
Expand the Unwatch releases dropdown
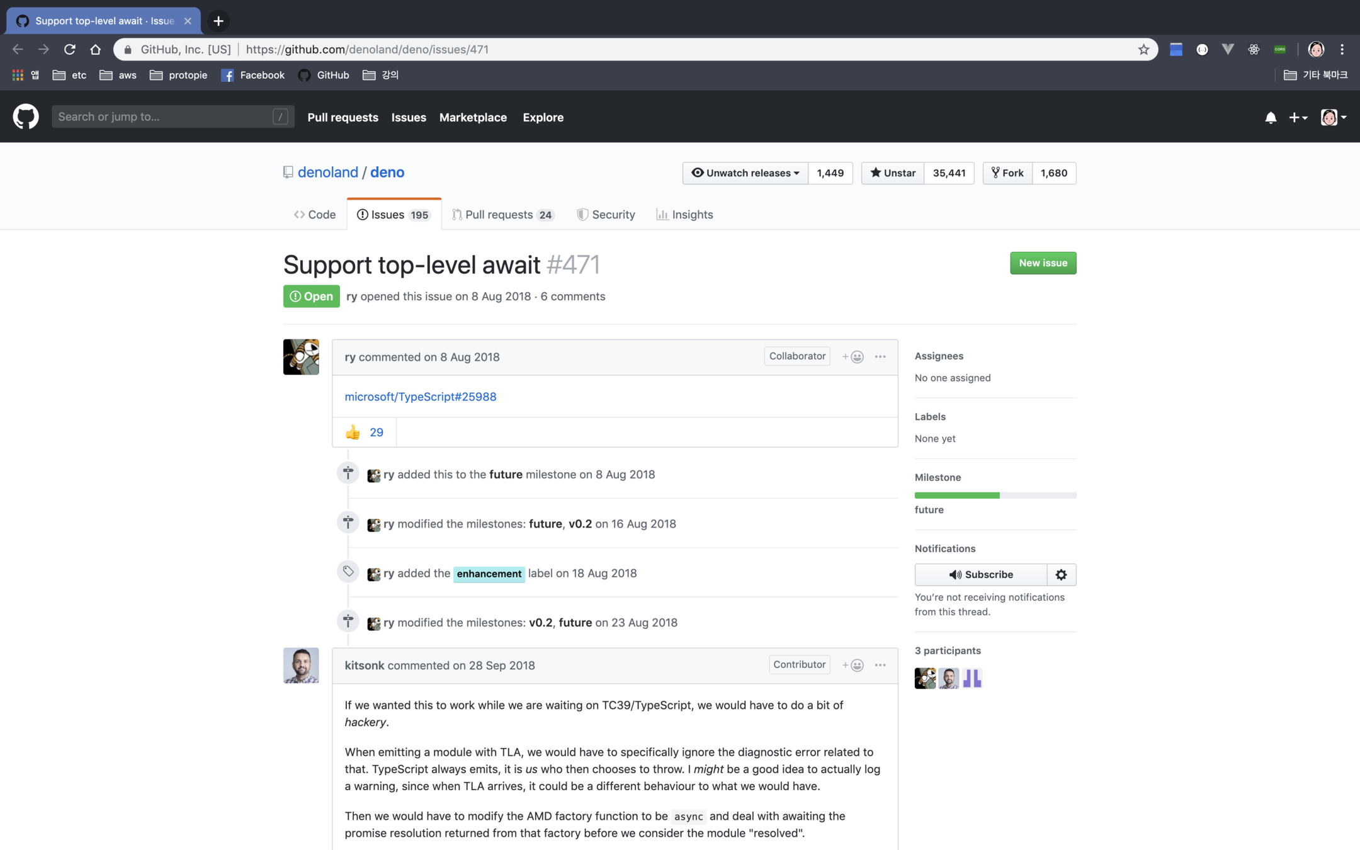tap(745, 173)
